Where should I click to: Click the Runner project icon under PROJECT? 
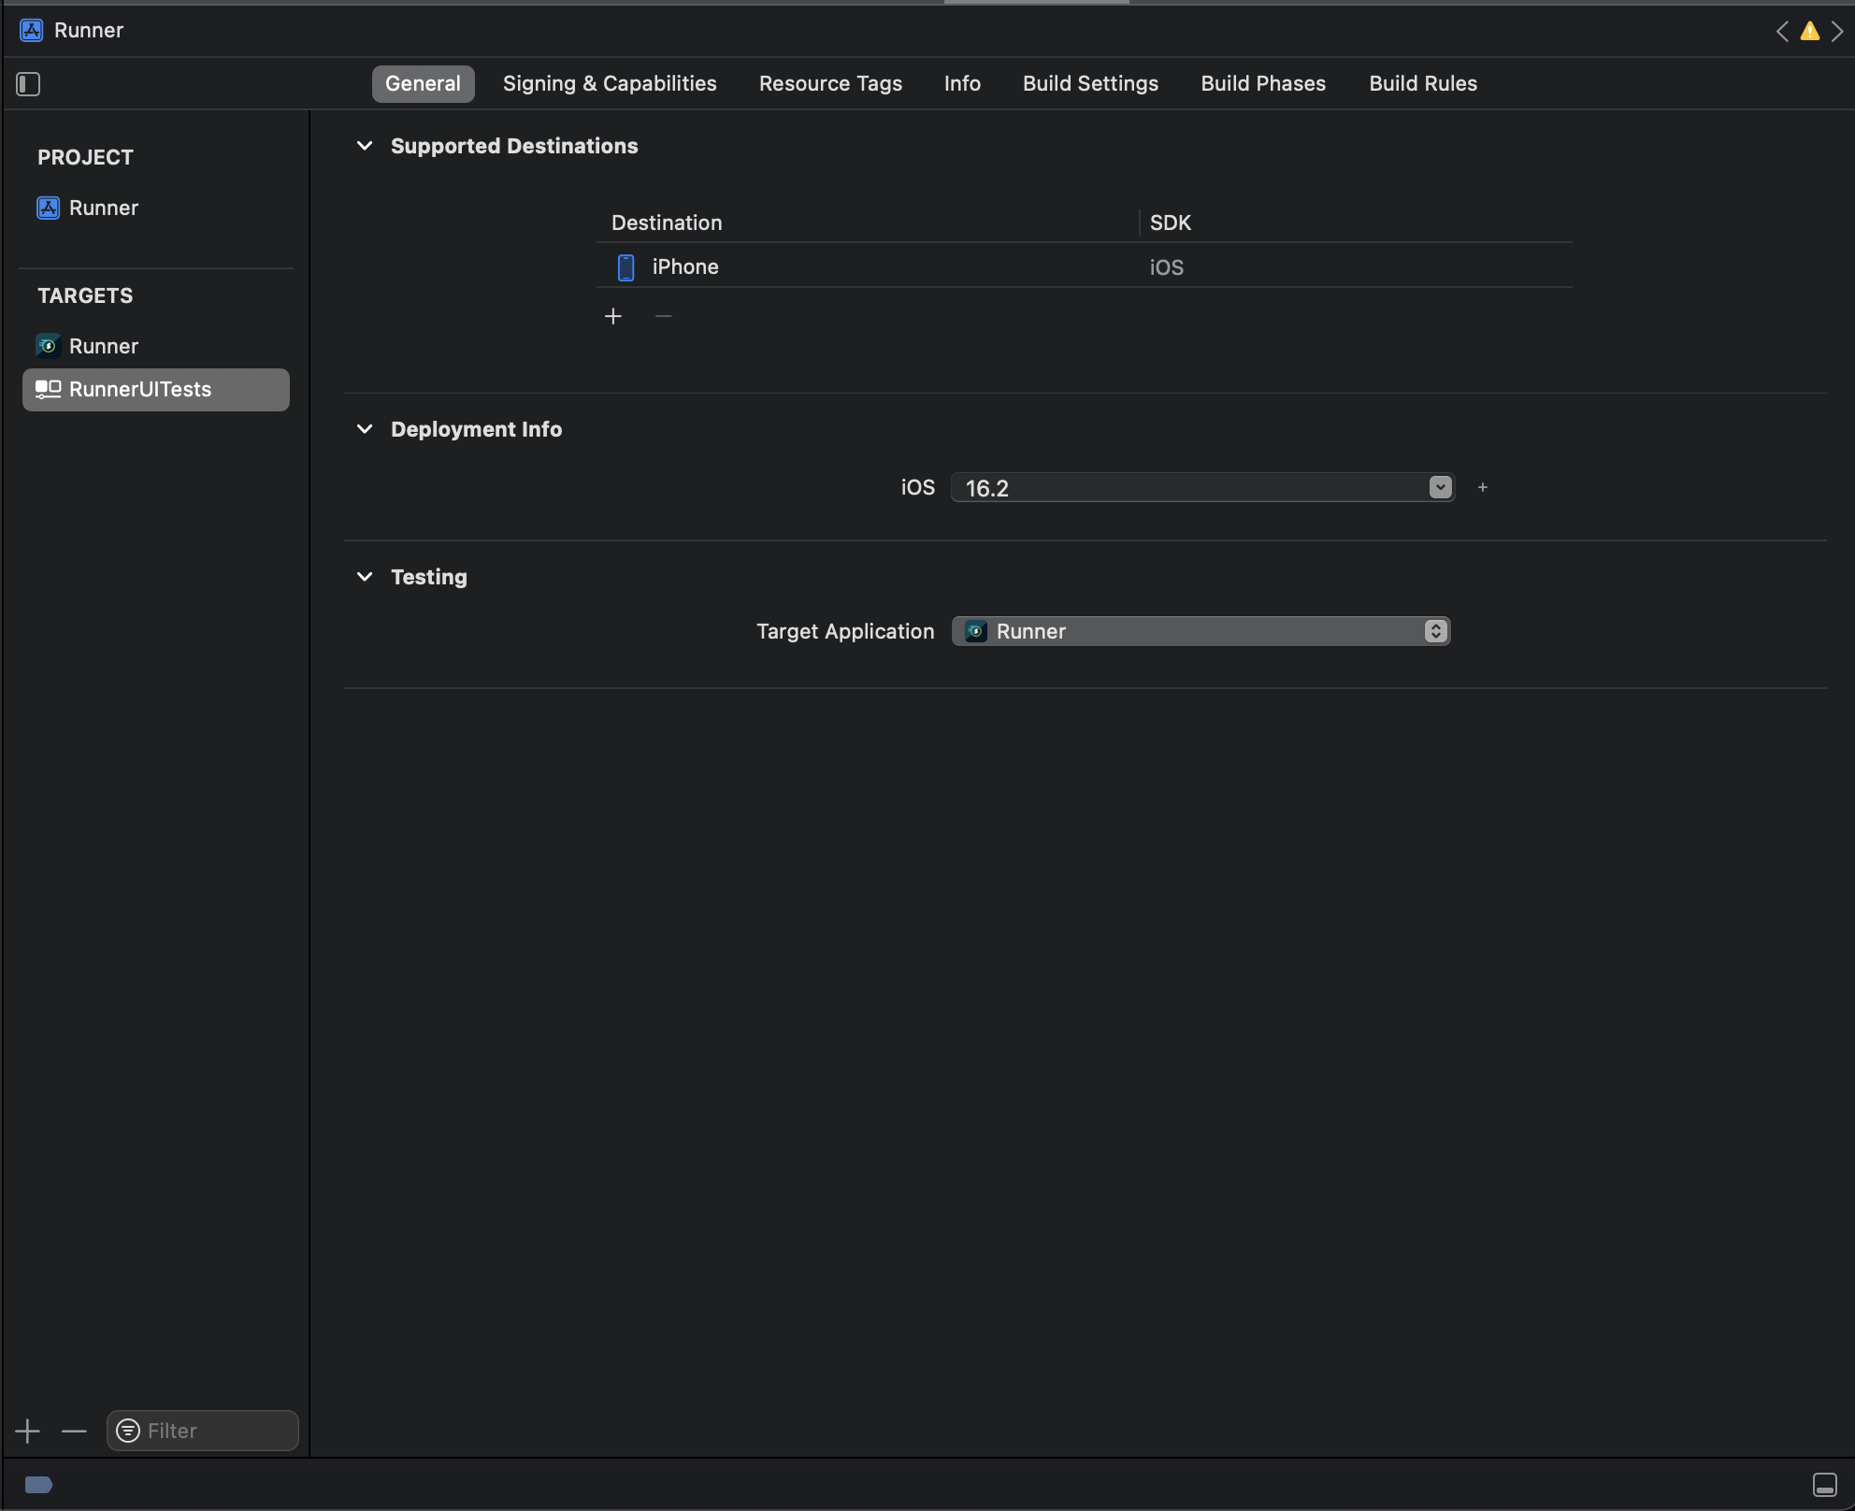coord(48,208)
